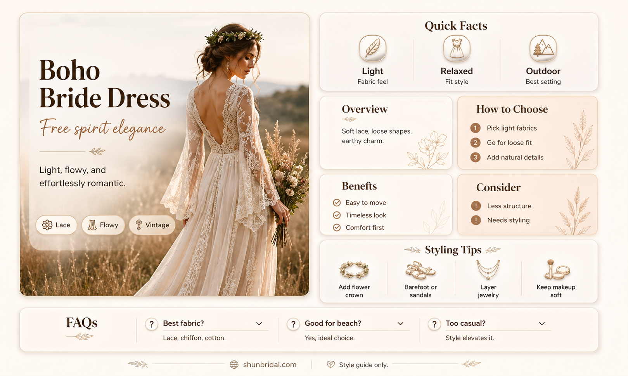Click the question mark icon for Best fabric
Viewport: 628px width, 376px height.
152,324
